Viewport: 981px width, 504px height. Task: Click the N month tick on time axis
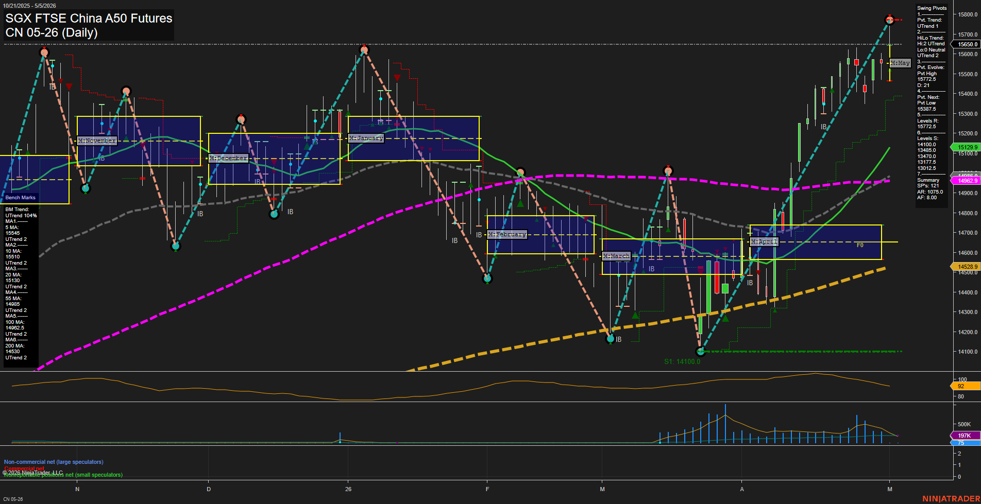77,489
